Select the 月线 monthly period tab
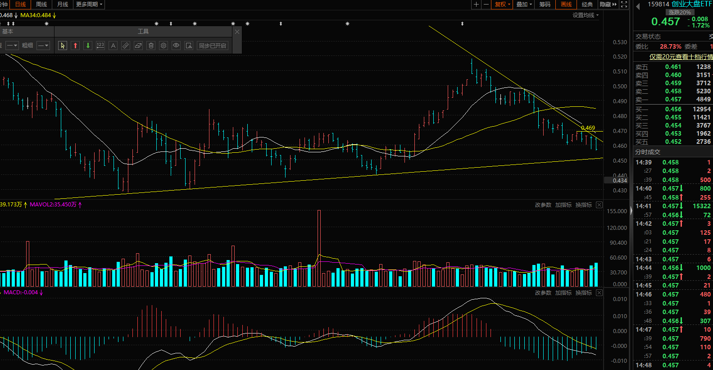 click(63, 5)
